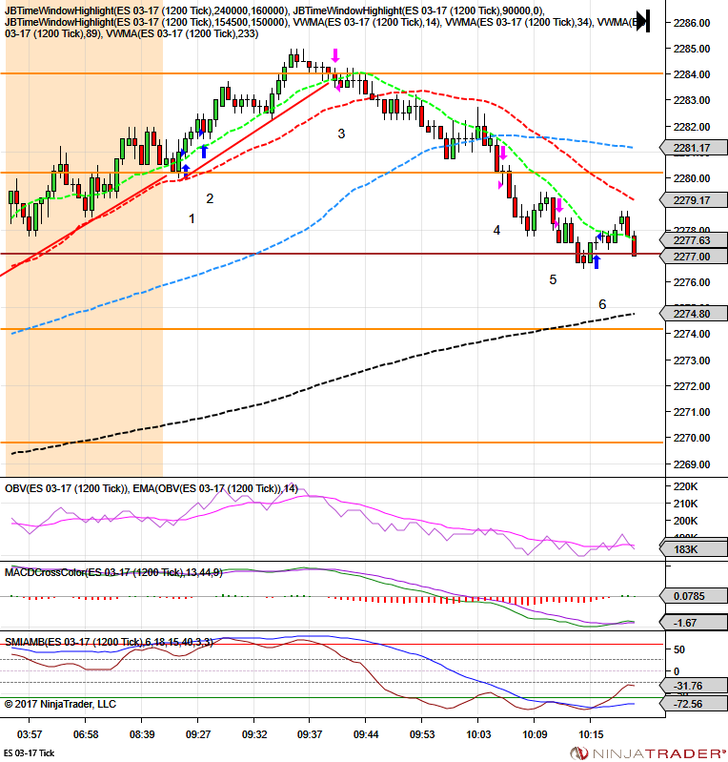Select the 2279.17 price marker on the axis
Viewport: 728px width, 762px height.
[x=694, y=199]
